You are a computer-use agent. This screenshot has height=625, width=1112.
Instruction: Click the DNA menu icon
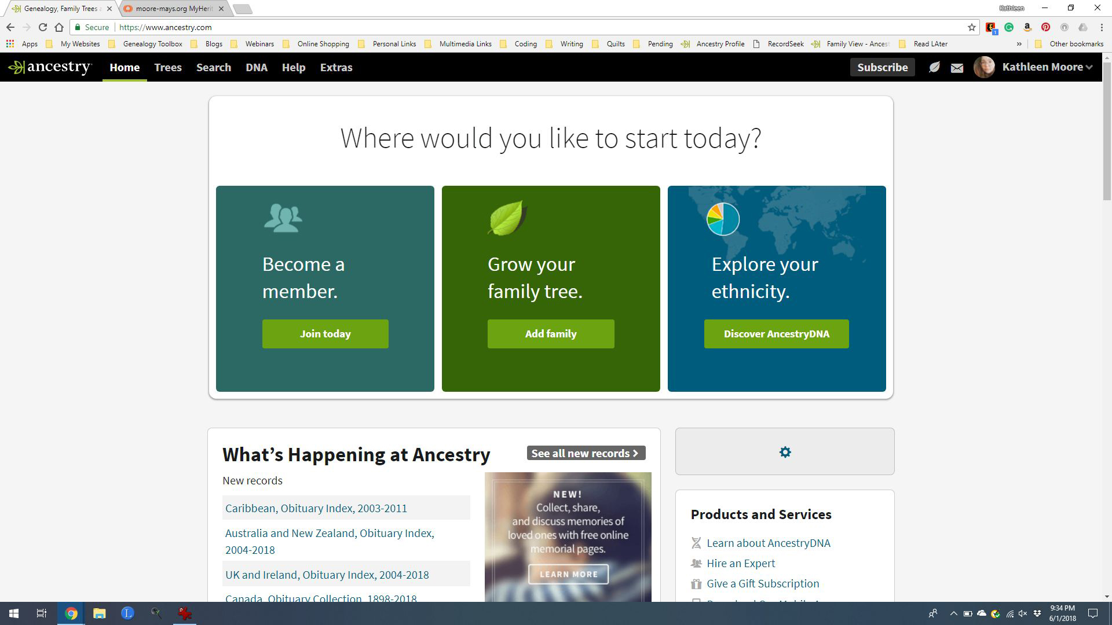pyautogui.click(x=257, y=67)
